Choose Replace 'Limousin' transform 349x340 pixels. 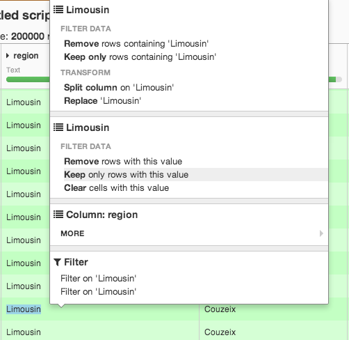click(102, 101)
